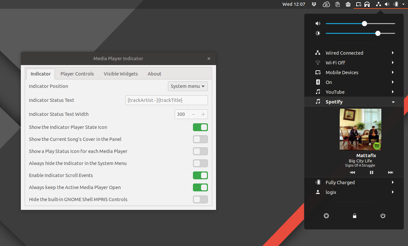Click the Big City Life track title
408x246 pixels.
360,161
